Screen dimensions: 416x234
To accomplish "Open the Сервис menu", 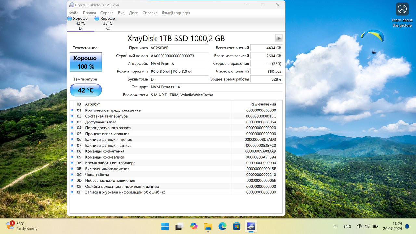I will (x=107, y=13).
